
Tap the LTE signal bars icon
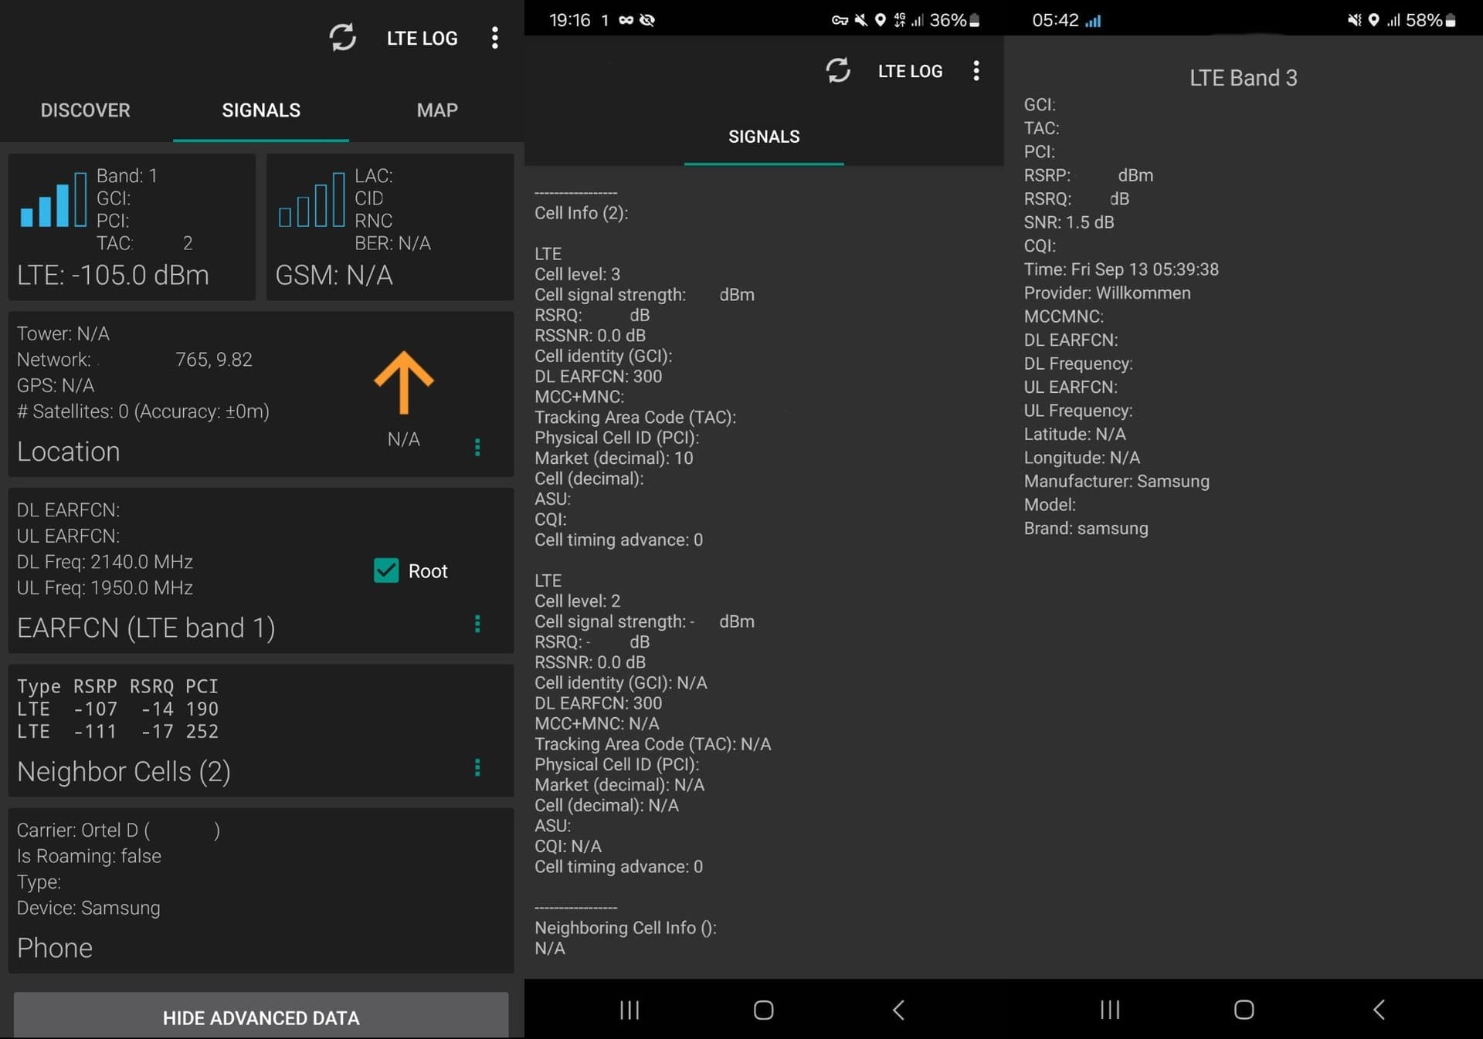(53, 199)
